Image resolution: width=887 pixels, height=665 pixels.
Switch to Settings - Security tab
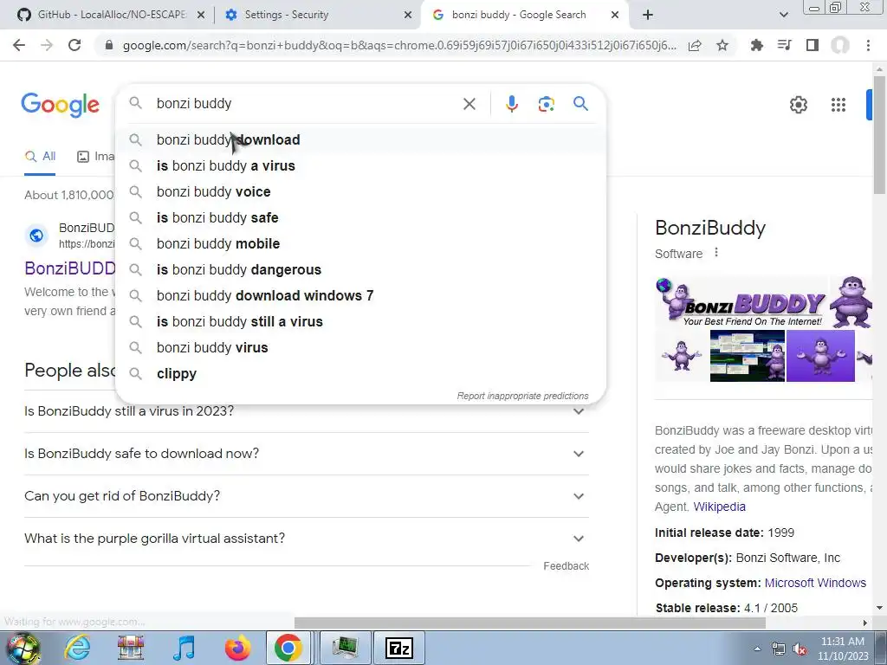317,16
